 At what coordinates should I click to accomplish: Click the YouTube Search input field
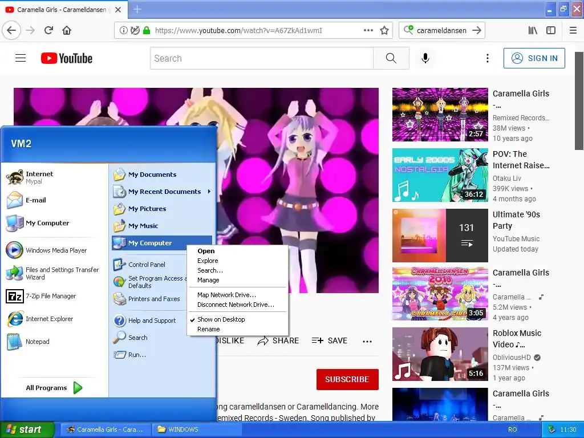262,58
